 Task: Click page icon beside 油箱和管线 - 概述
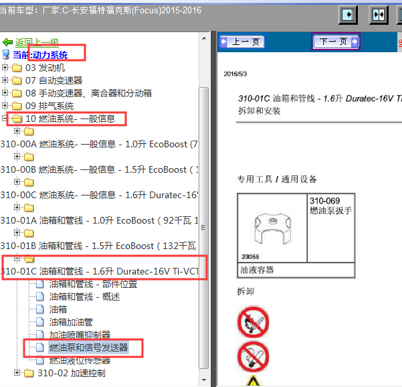click(x=39, y=297)
